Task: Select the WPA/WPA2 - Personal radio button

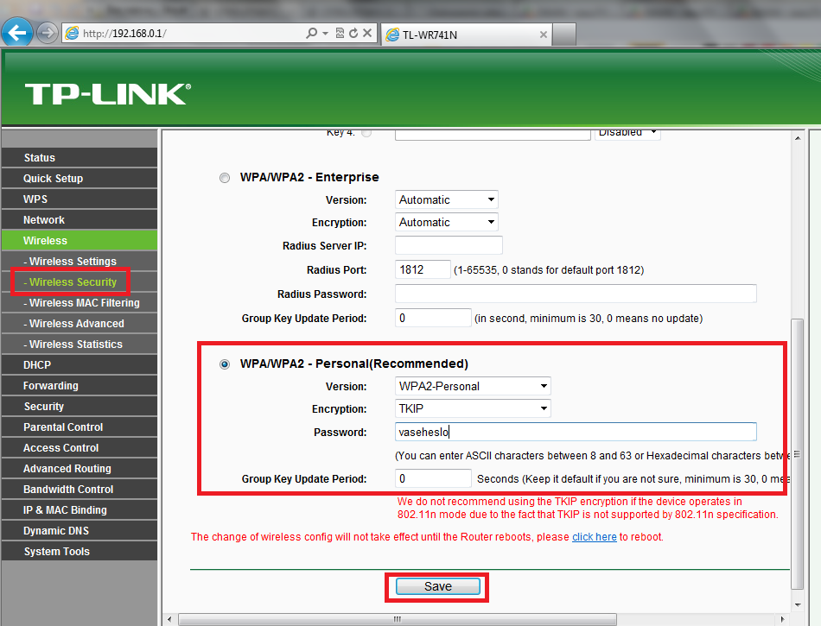Action: (225, 364)
